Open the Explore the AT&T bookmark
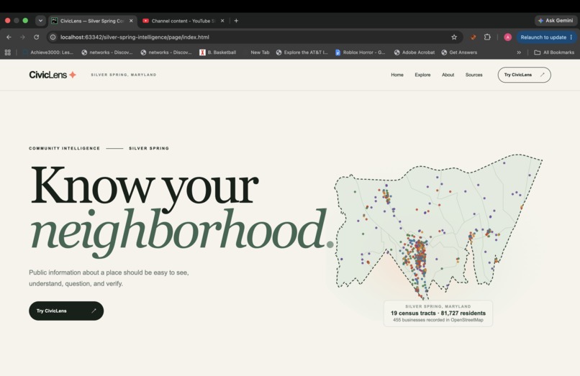Image resolution: width=580 pixels, height=376 pixels. tap(302, 52)
